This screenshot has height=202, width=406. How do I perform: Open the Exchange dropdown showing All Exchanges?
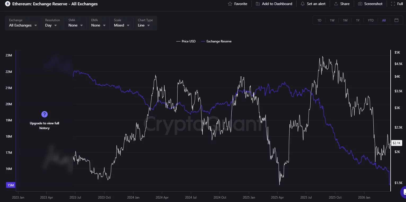pos(23,25)
